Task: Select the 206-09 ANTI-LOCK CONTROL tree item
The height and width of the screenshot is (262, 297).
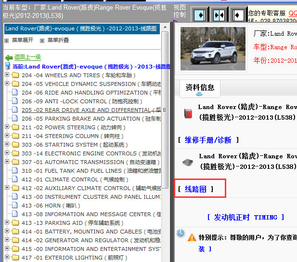Action: (x=82, y=101)
